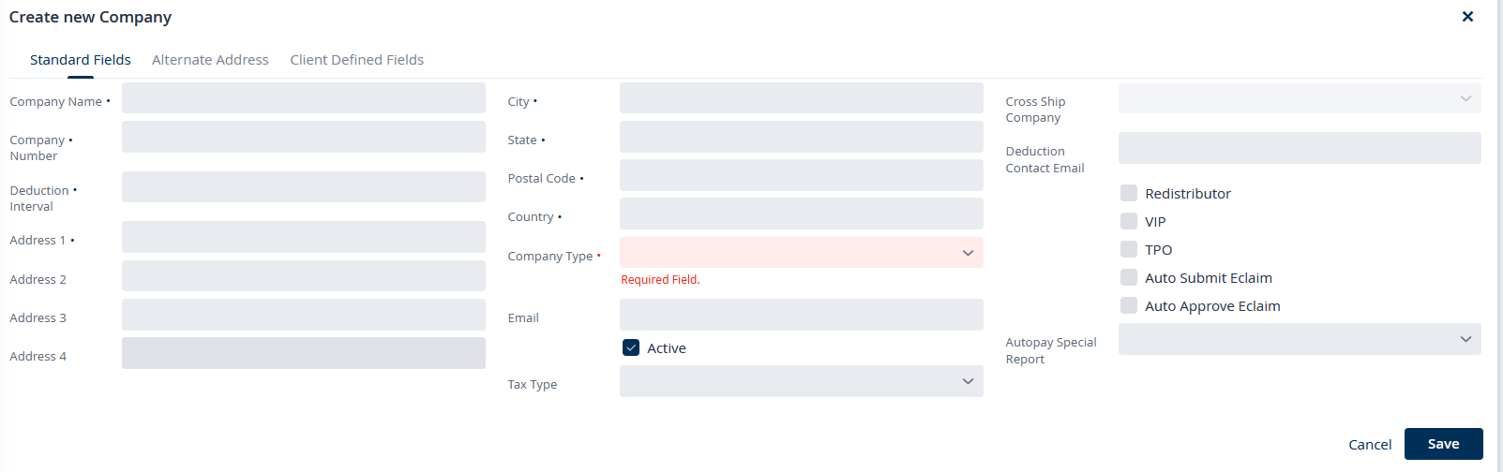The image size is (1503, 472).
Task: Click the Cancel link
Action: point(1370,445)
